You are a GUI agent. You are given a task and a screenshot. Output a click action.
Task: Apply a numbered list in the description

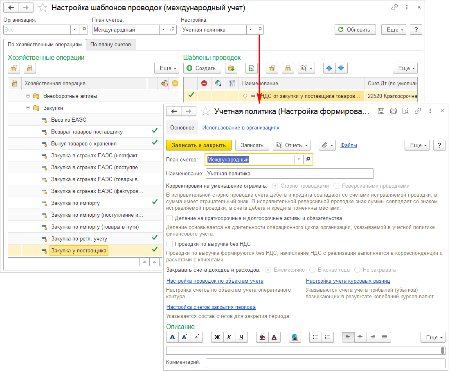328,337
